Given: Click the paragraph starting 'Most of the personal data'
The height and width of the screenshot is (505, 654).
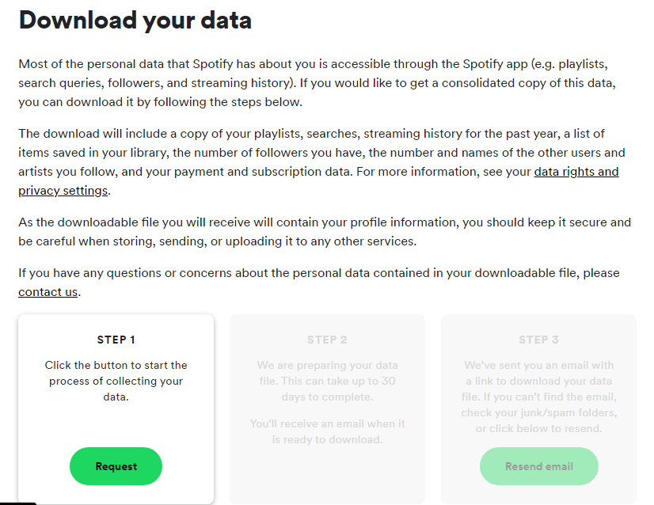Looking at the screenshot, I should pyautogui.click(x=317, y=82).
